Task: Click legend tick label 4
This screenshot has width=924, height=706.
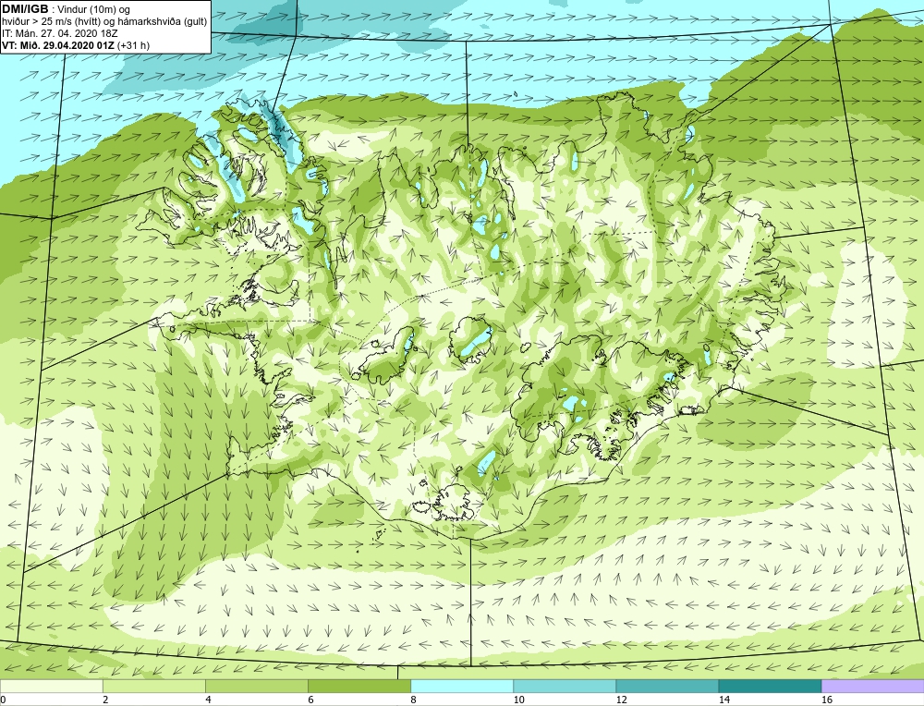Action: coord(208,700)
